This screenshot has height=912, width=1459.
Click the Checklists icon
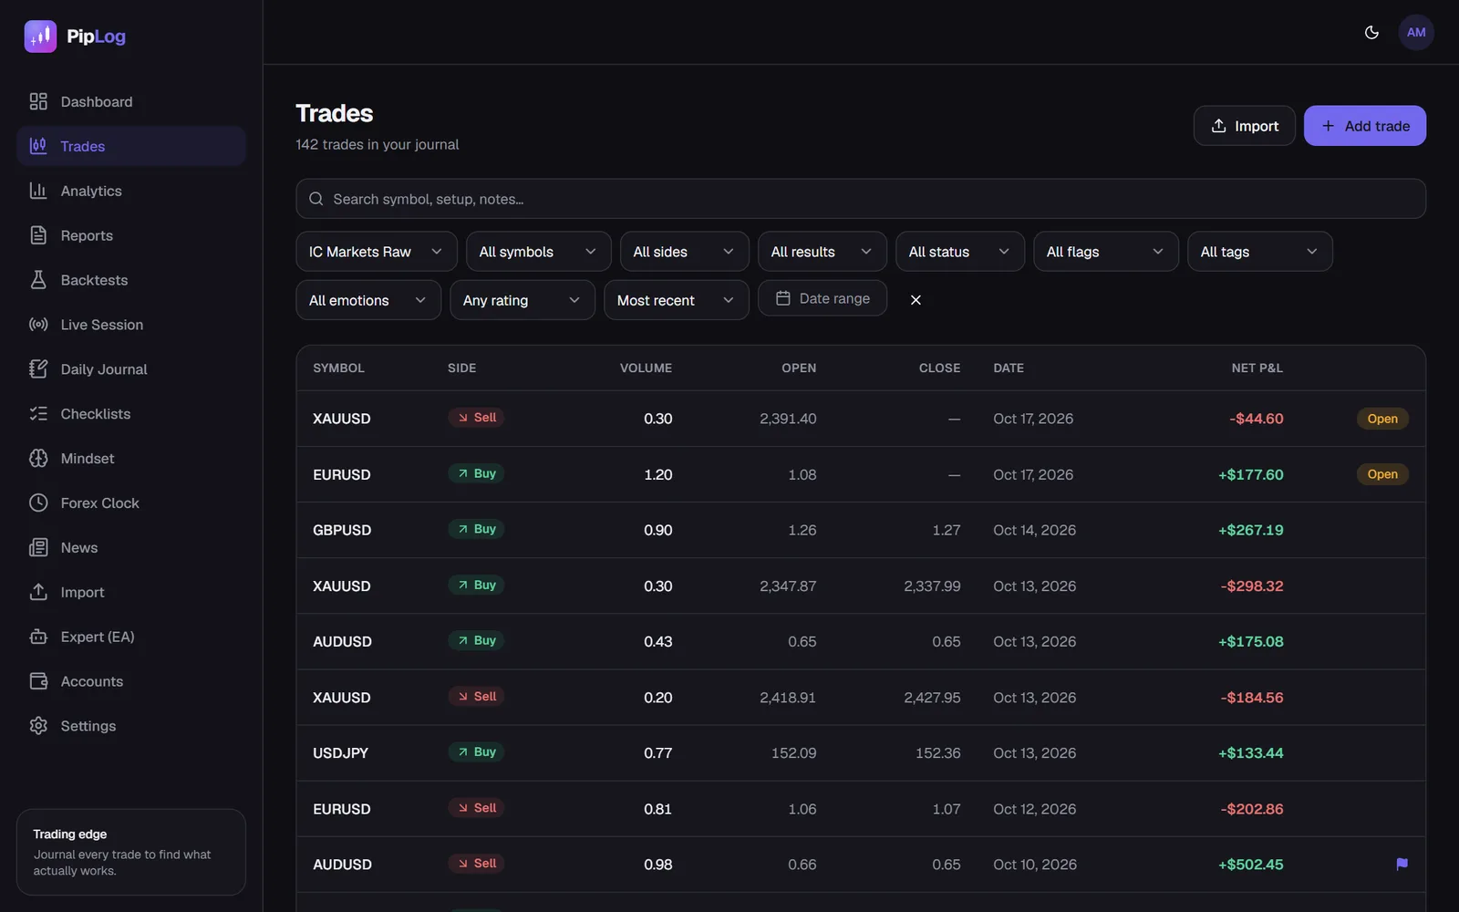tap(38, 414)
